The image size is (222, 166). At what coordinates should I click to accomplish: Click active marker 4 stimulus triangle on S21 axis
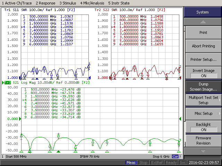pos(58,151)
